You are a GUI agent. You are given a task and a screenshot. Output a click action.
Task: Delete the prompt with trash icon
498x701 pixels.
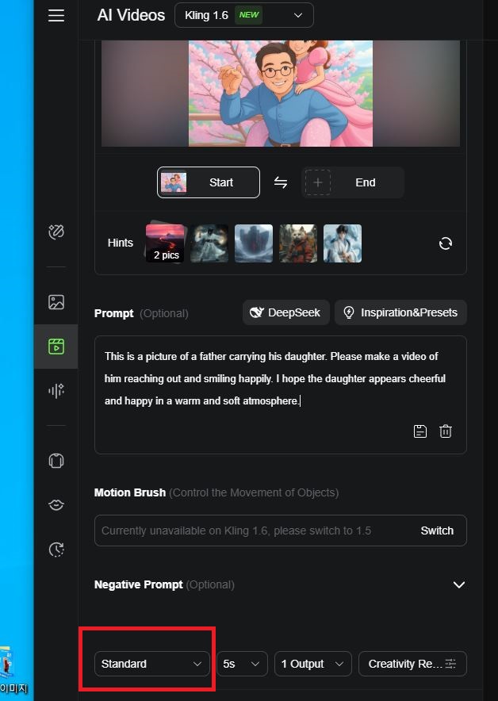[x=446, y=431]
